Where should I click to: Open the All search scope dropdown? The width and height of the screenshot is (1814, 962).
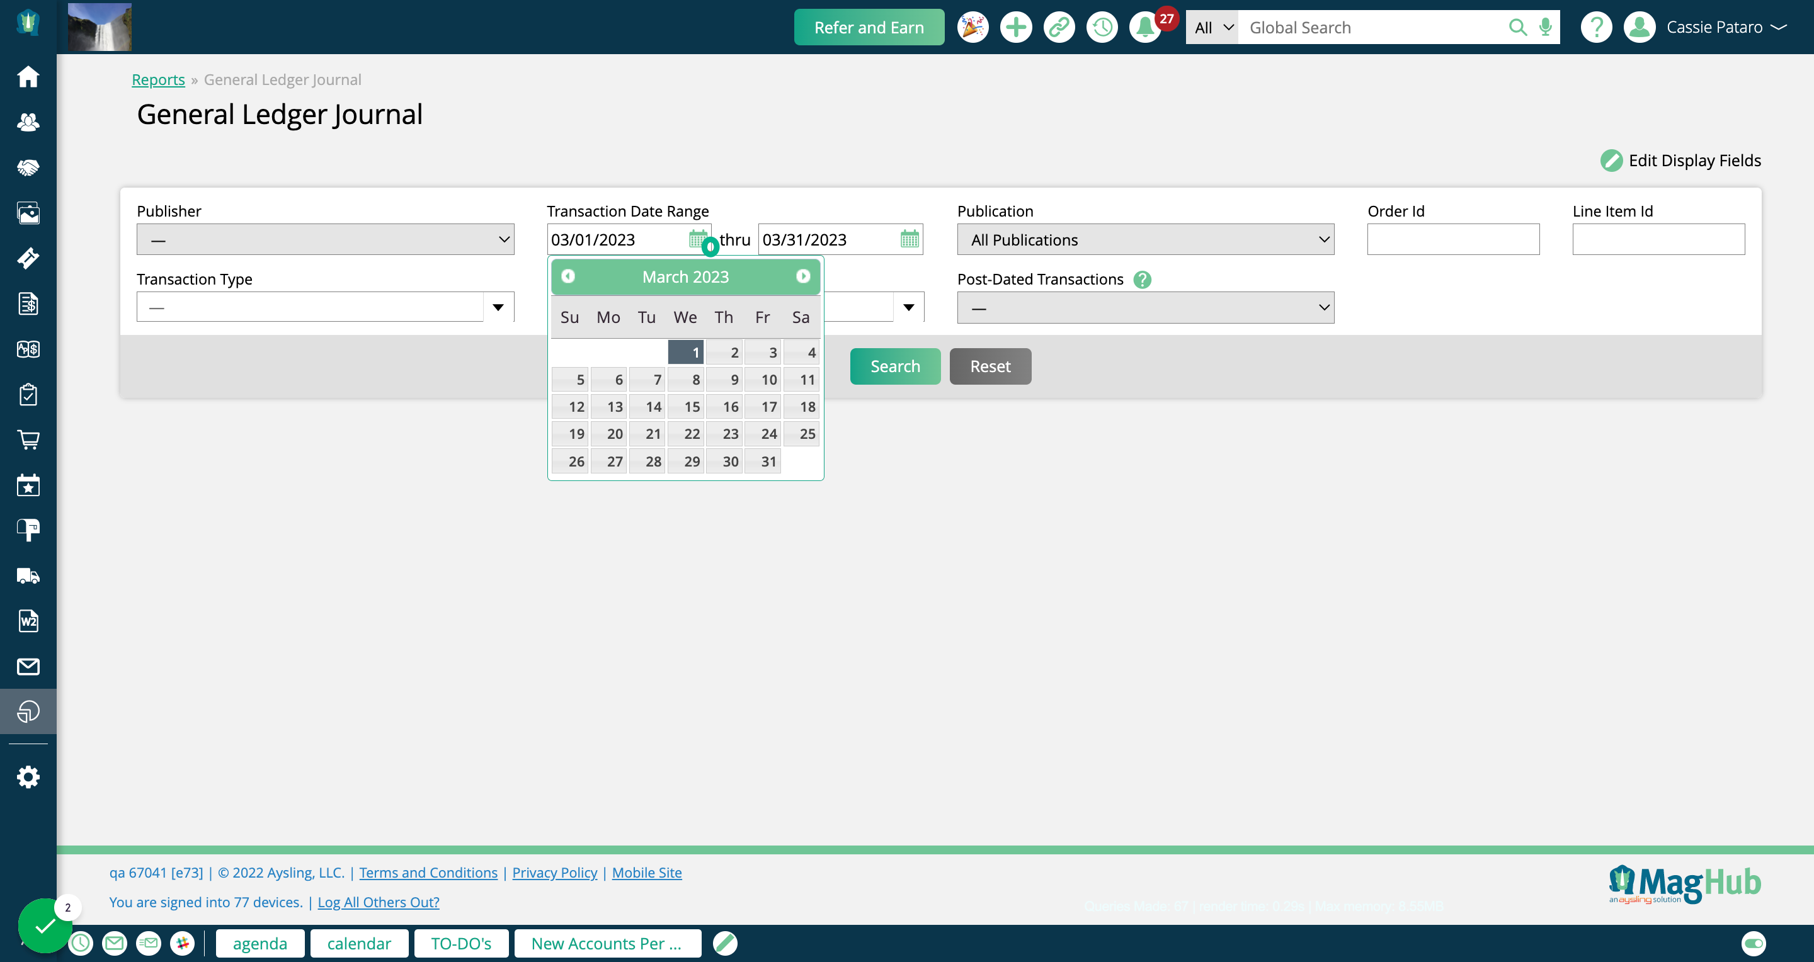(1212, 28)
